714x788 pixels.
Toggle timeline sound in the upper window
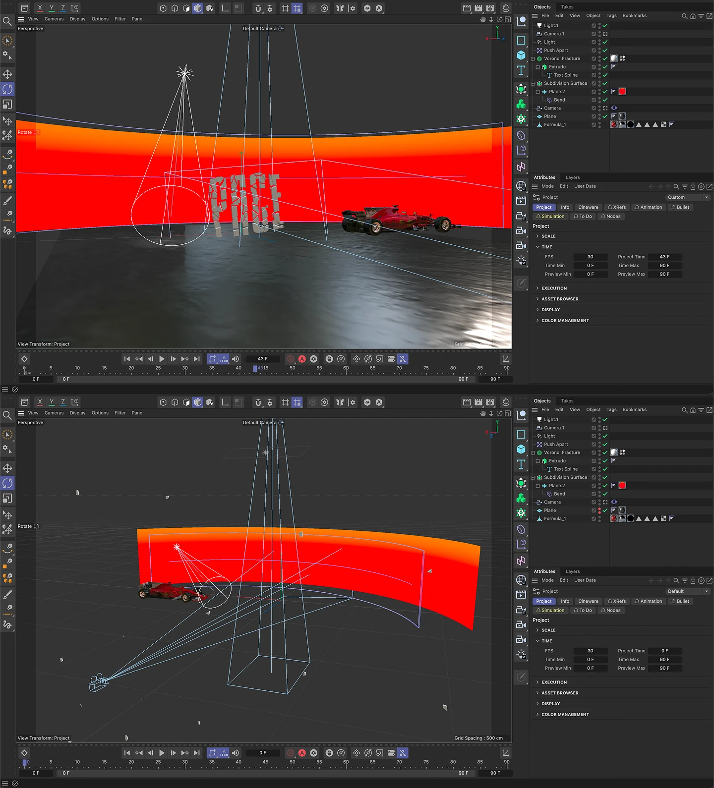pyautogui.click(x=236, y=359)
